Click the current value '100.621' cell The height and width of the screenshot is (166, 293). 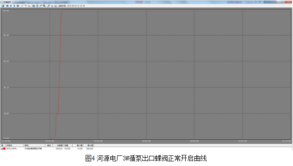pyautogui.click(x=59, y=148)
